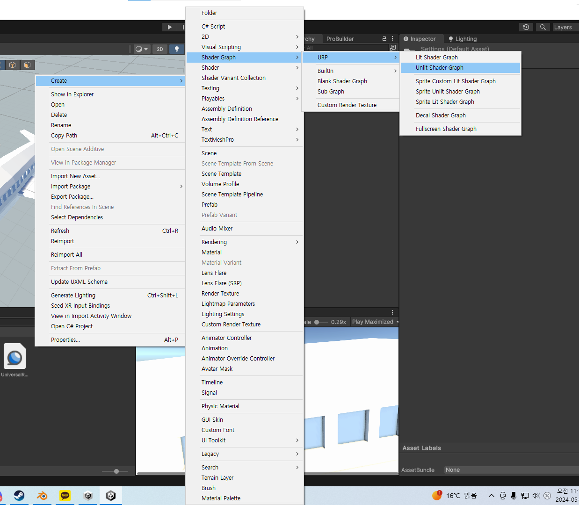Click the UniversalR... asset thumbnail

click(14, 357)
